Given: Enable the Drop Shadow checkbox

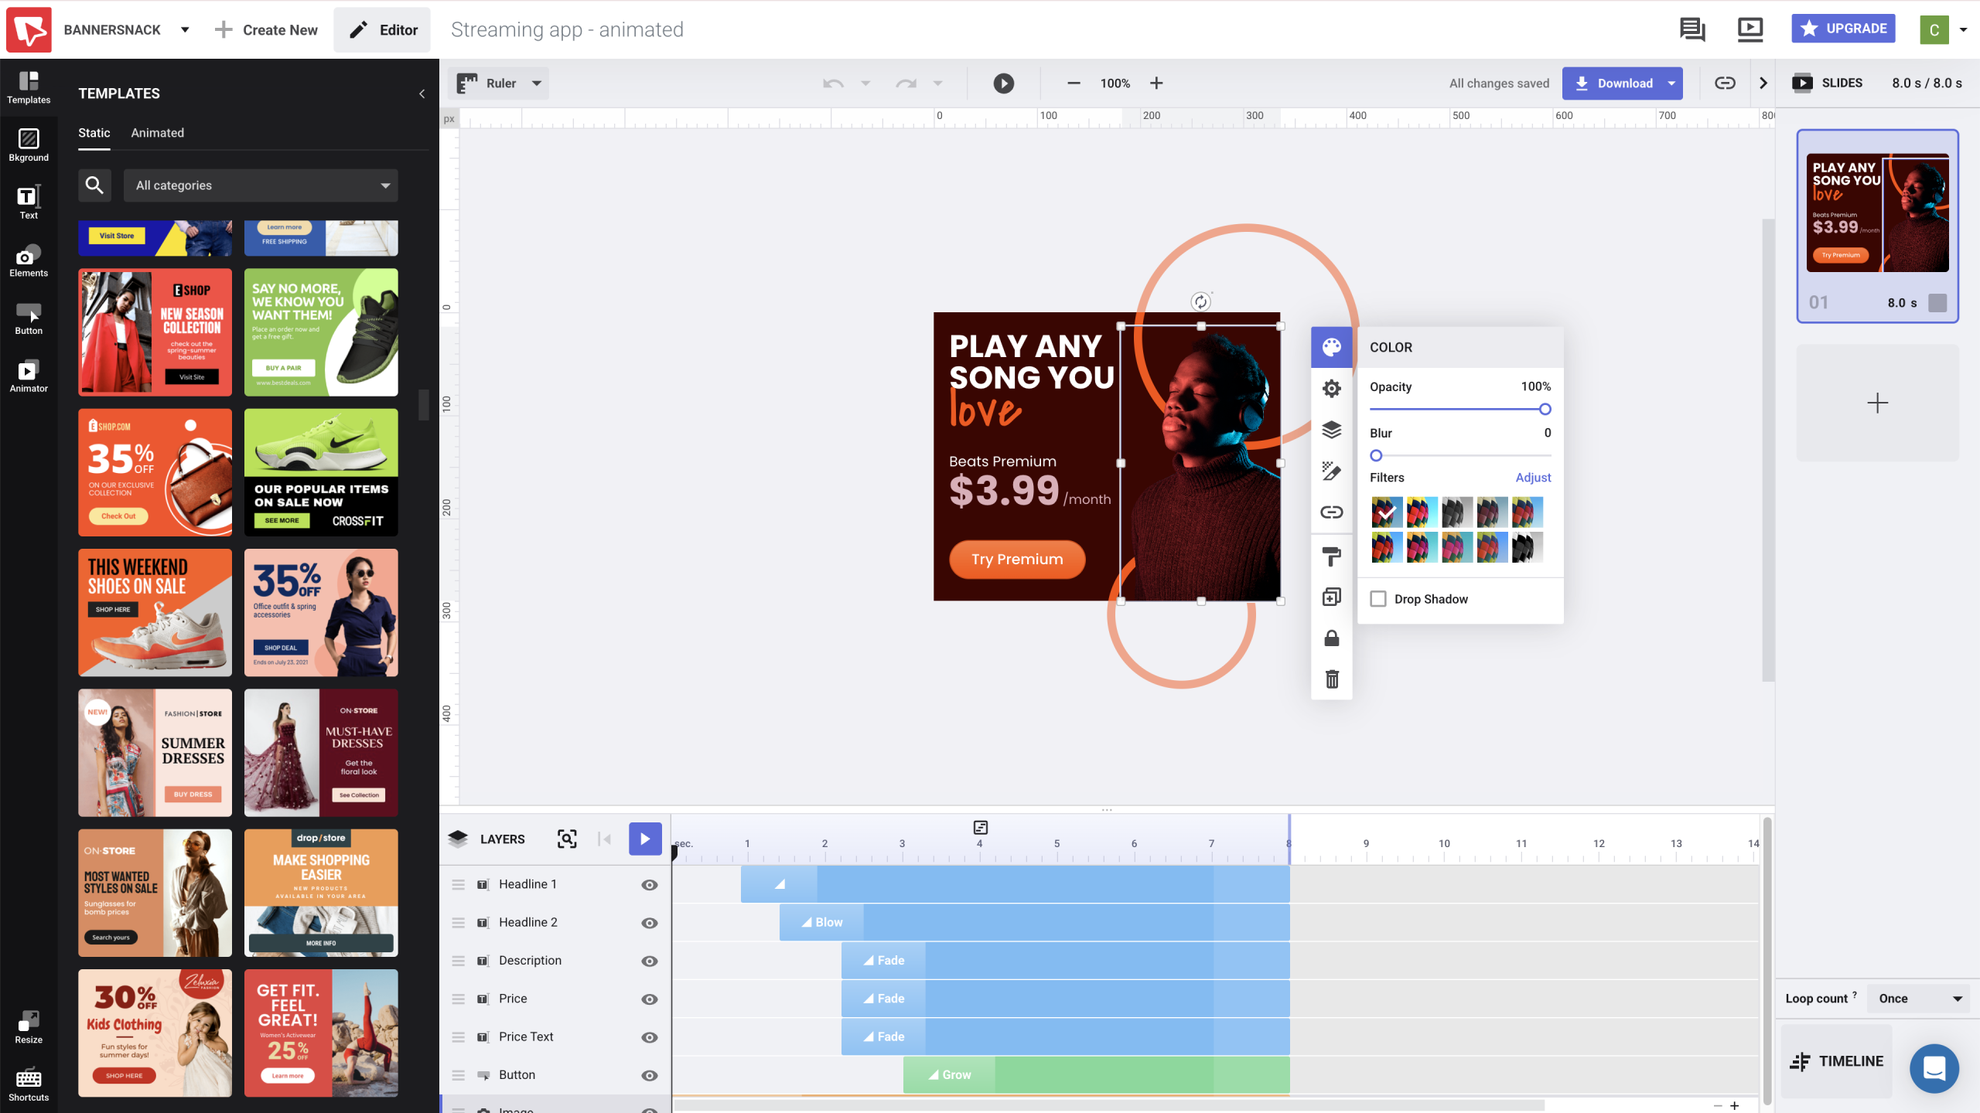Looking at the screenshot, I should tap(1378, 599).
